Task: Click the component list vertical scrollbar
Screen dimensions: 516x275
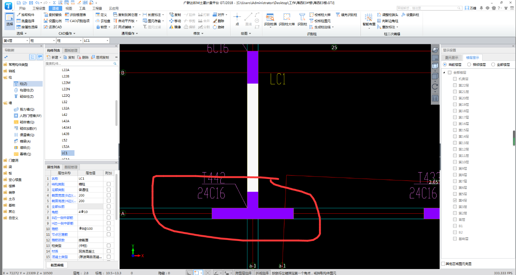Action: [117, 112]
